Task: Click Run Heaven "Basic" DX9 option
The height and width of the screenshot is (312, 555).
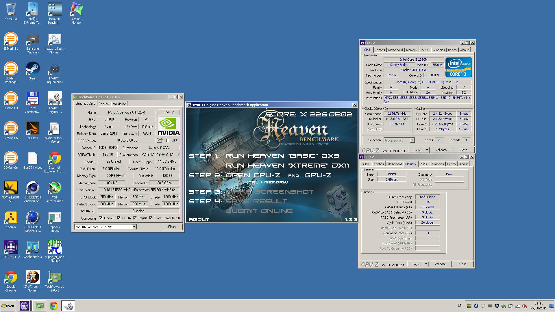Action: click(282, 156)
